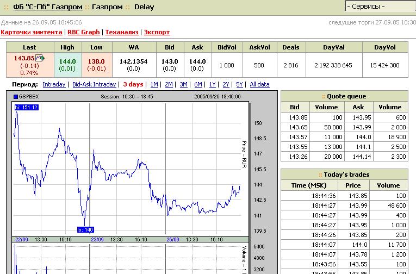
Task: Select the 3M period
Action: [x=183, y=84]
